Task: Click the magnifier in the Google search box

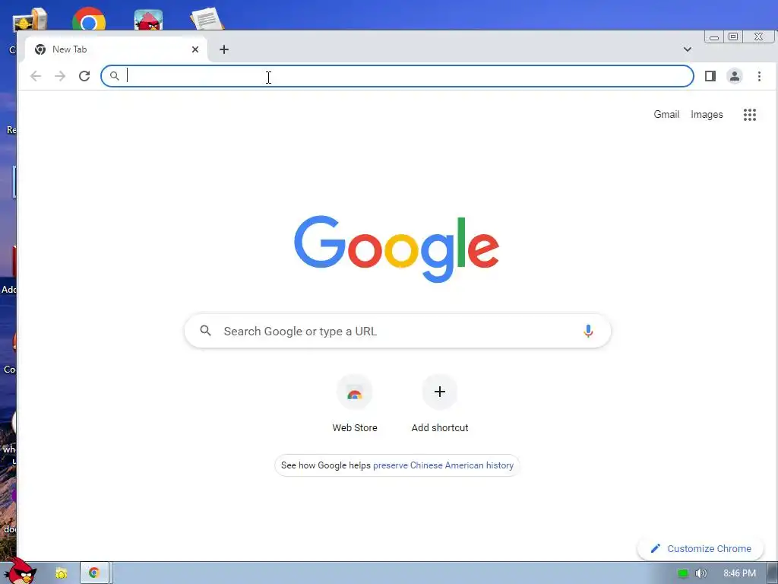Action: (205, 331)
